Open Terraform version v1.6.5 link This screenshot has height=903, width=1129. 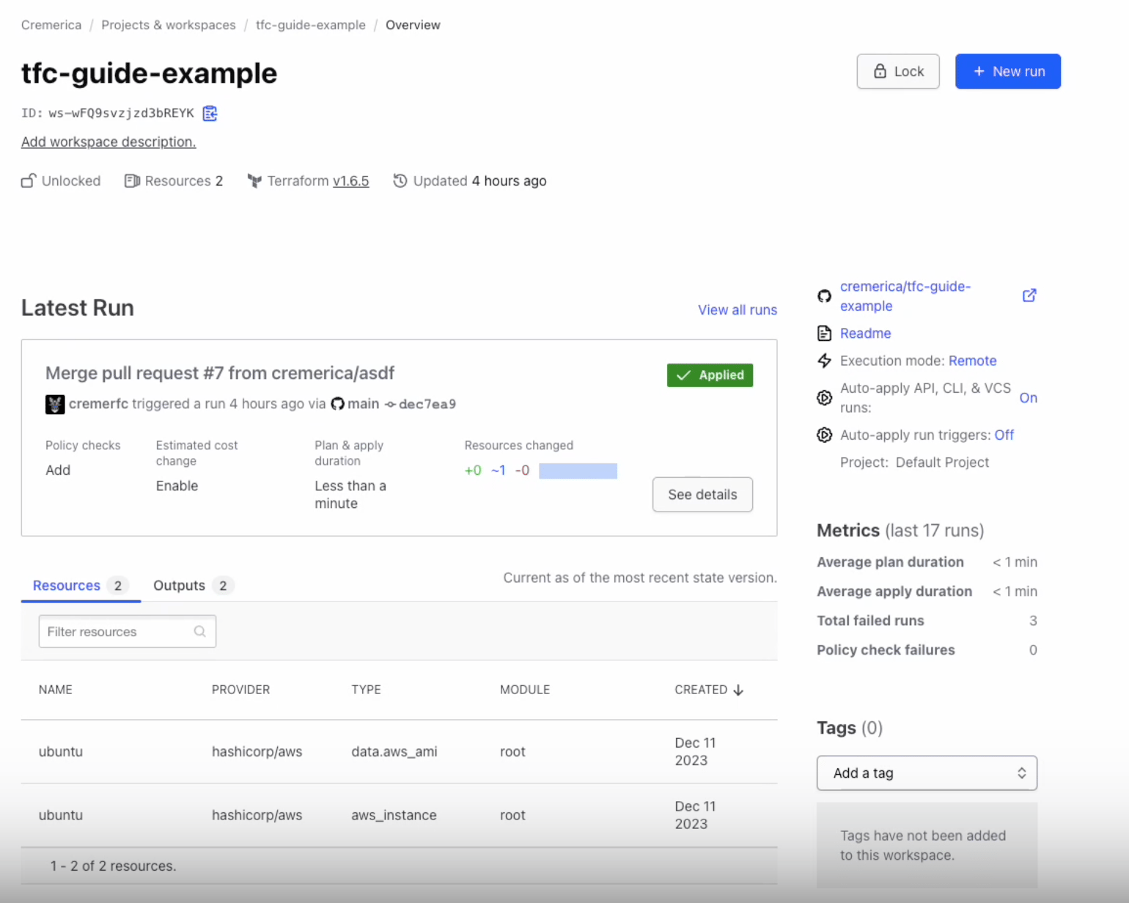click(x=351, y=181)
